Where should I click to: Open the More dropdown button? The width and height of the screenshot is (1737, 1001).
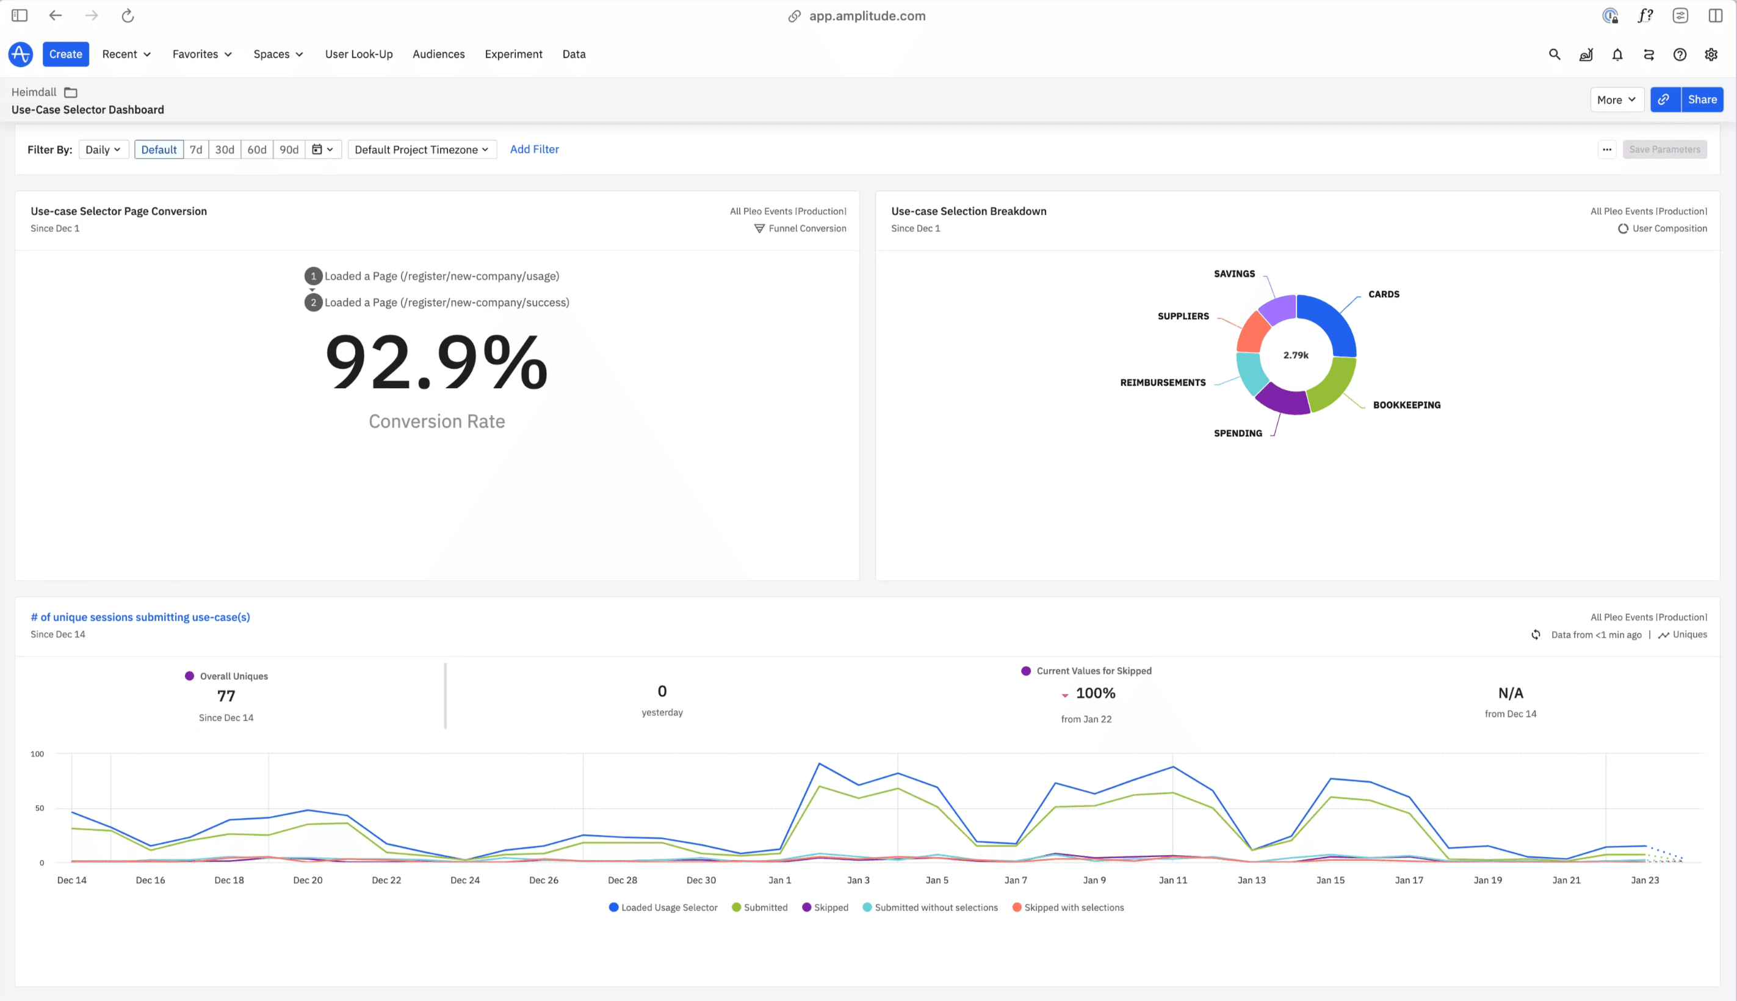(x=1617, y=99)
